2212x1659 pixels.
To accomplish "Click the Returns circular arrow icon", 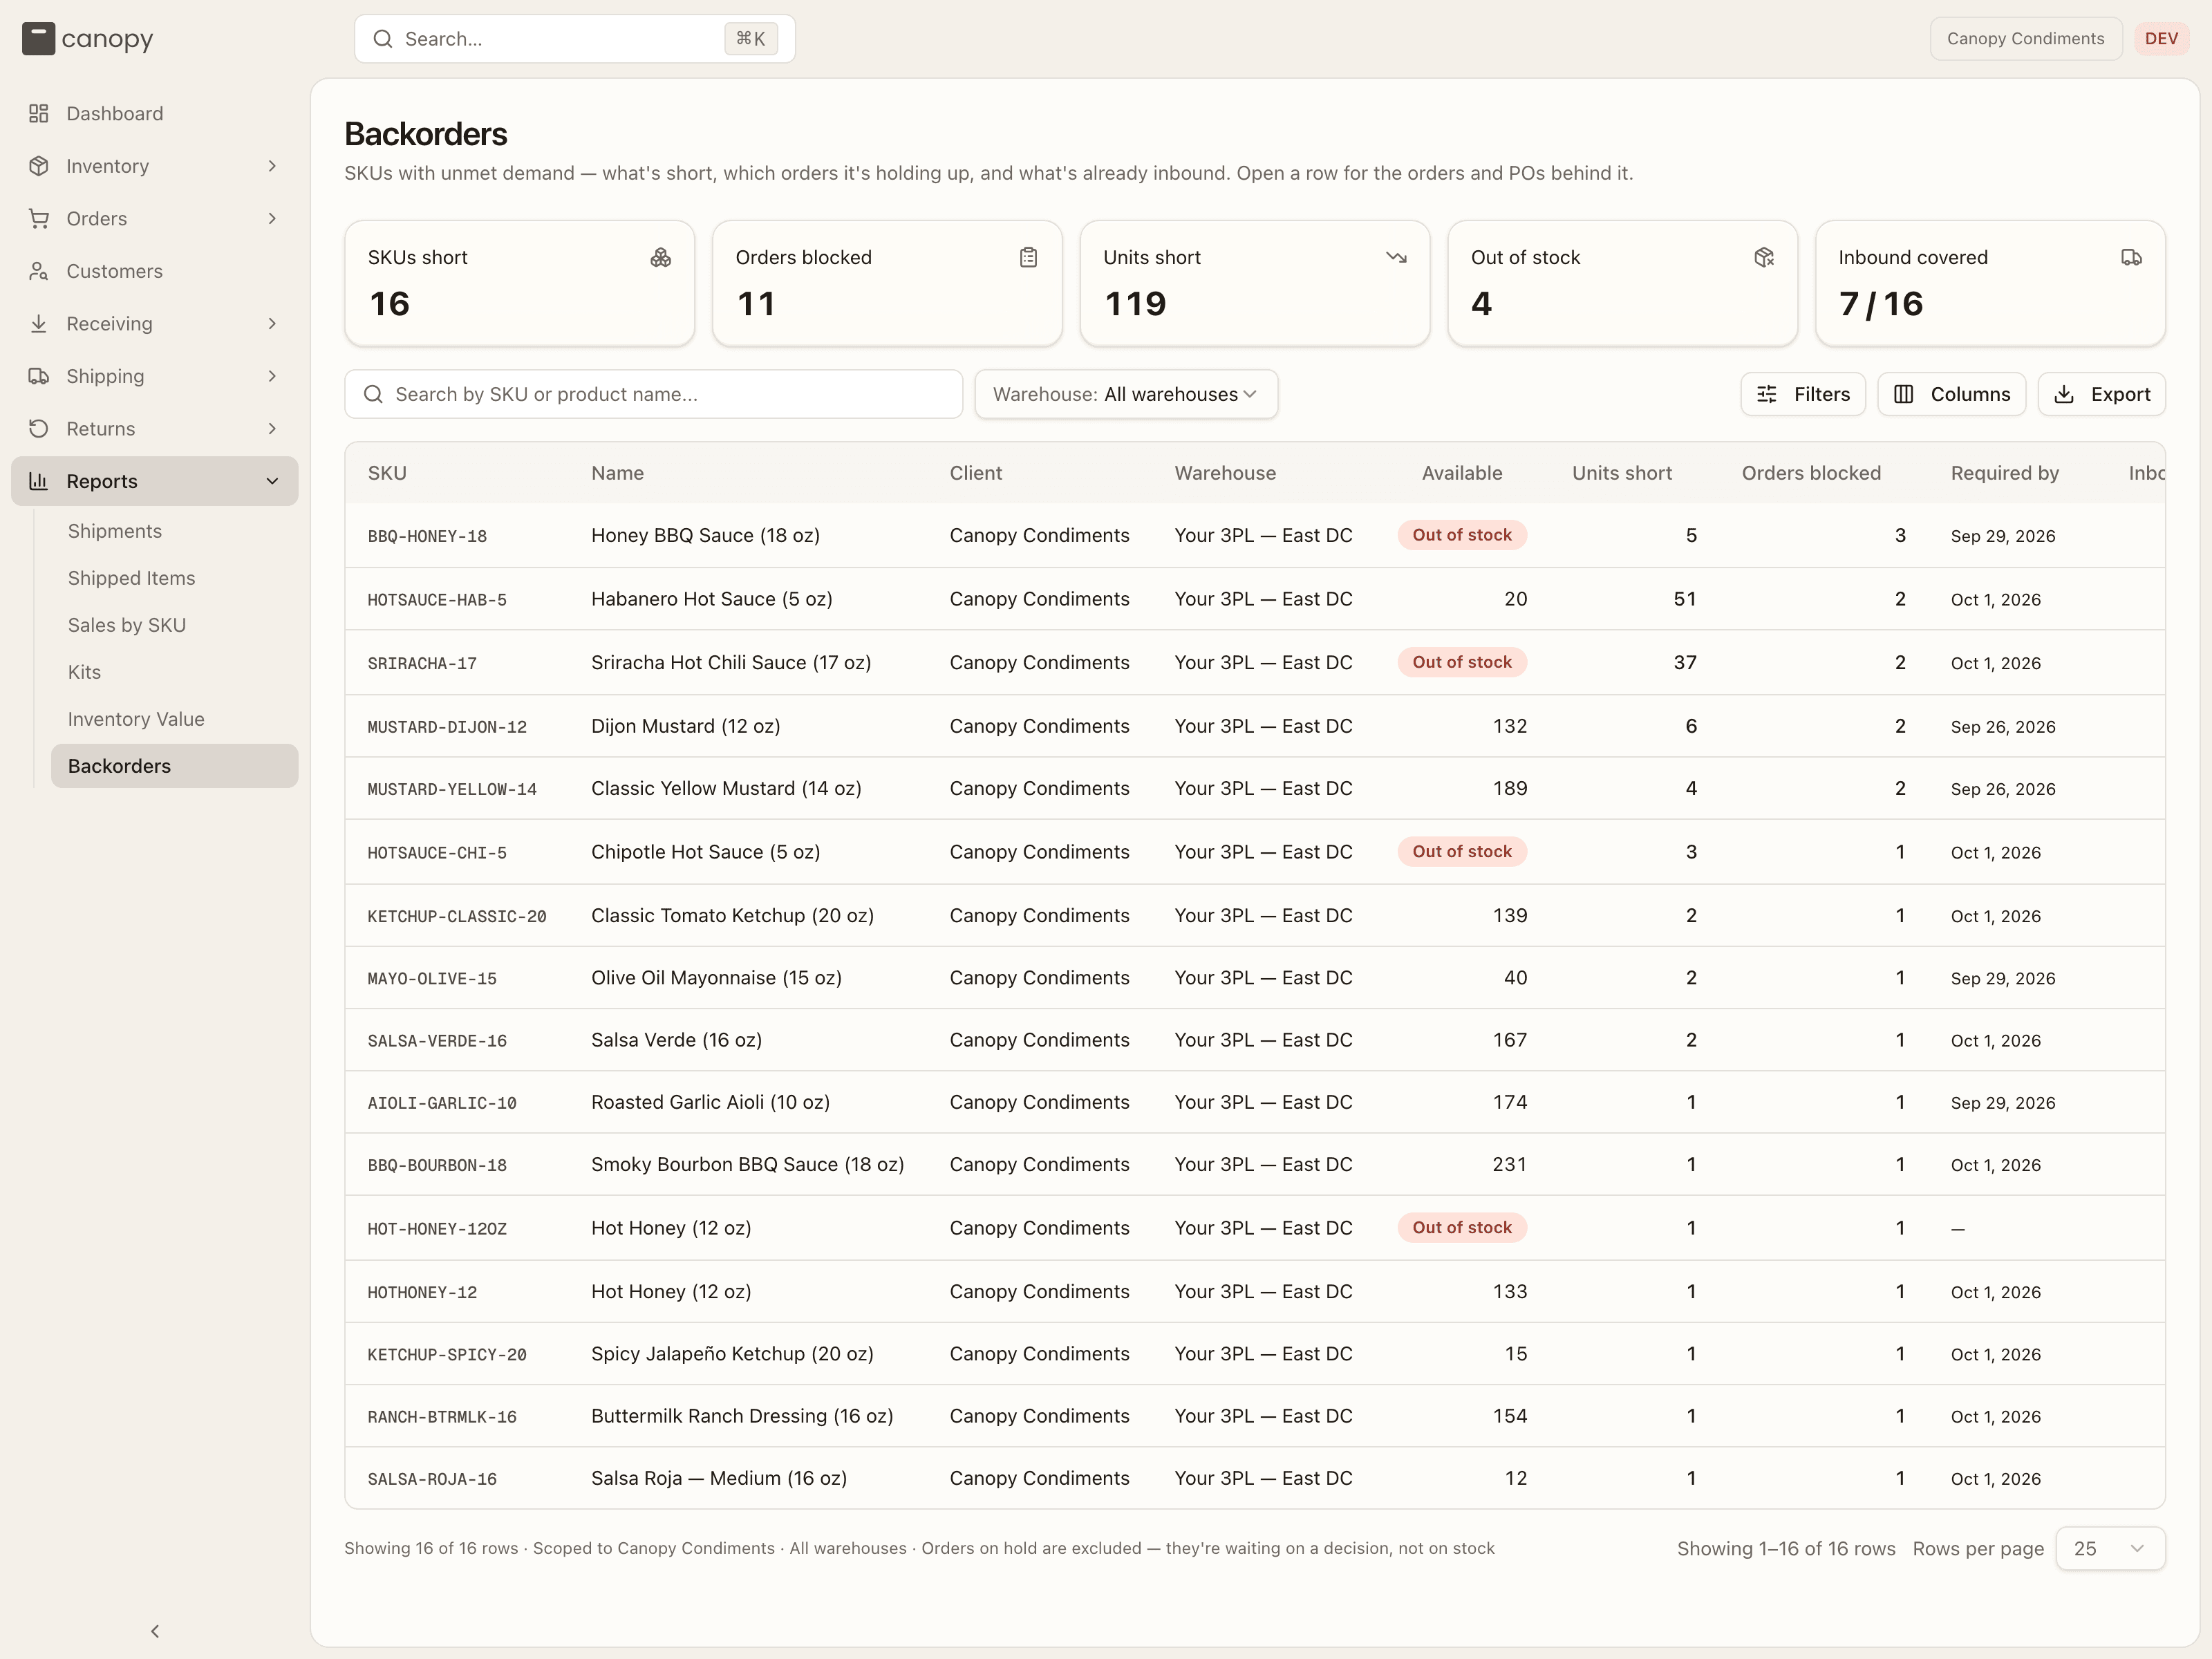I will click(39, 428).
